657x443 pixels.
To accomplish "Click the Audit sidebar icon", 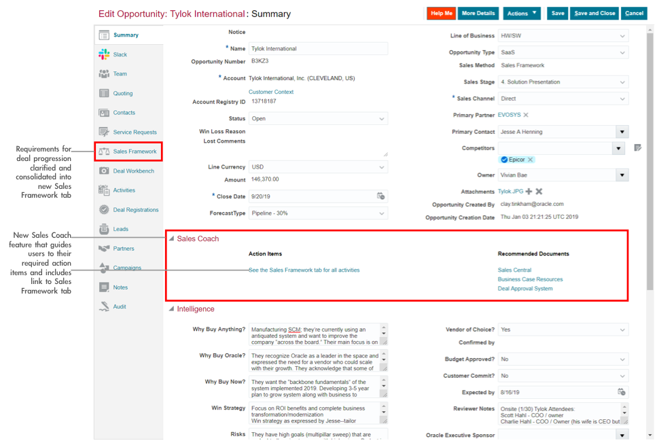I will pyautogui.click(x=104, y=306).
